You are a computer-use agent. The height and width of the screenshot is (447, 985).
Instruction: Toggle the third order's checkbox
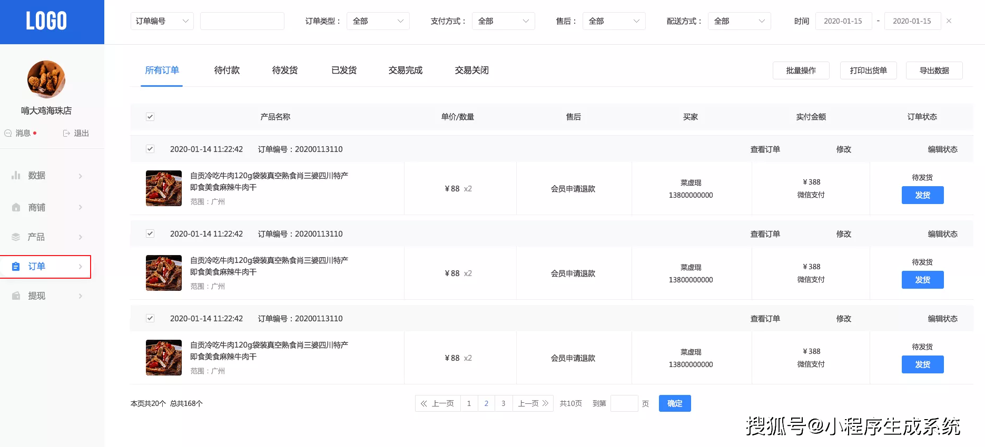tap(150, 318)
